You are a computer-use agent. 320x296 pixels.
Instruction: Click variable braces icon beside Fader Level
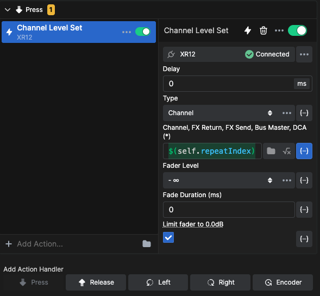coord(304,180)
